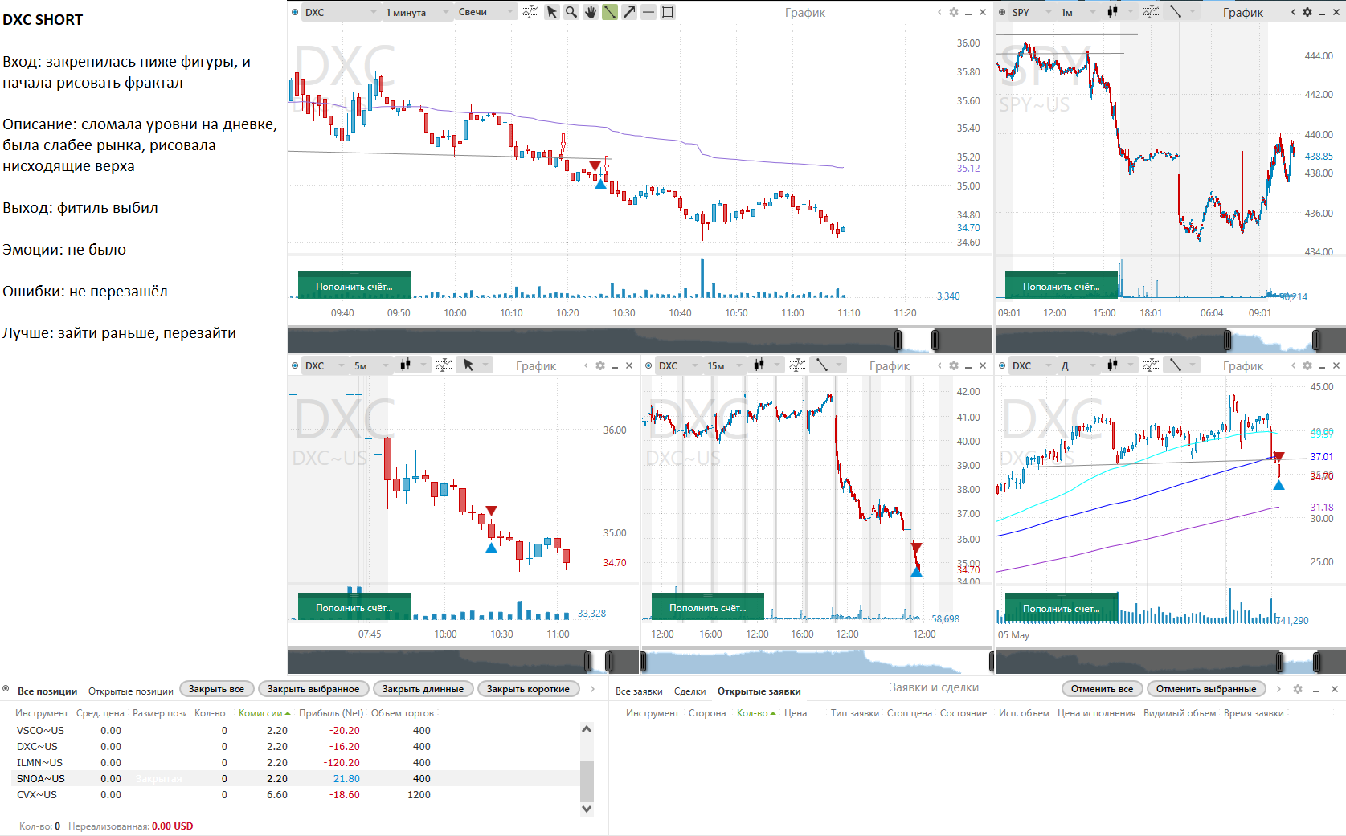The image size is (1346, 836).
Task: Sort positions by 'Комиссии' column header
Action: click(264, 713)
